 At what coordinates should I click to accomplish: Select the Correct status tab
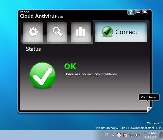(x=121, y=32)
